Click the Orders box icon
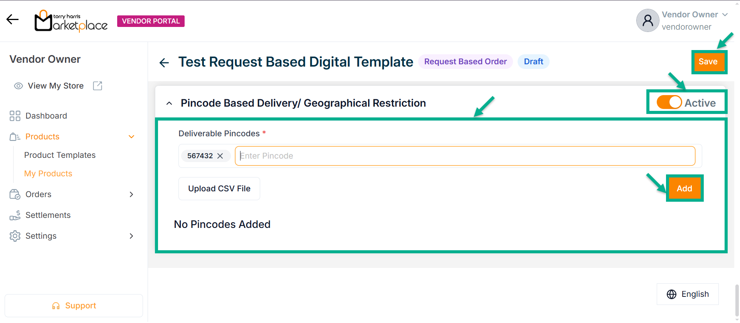 pos(15,194)
